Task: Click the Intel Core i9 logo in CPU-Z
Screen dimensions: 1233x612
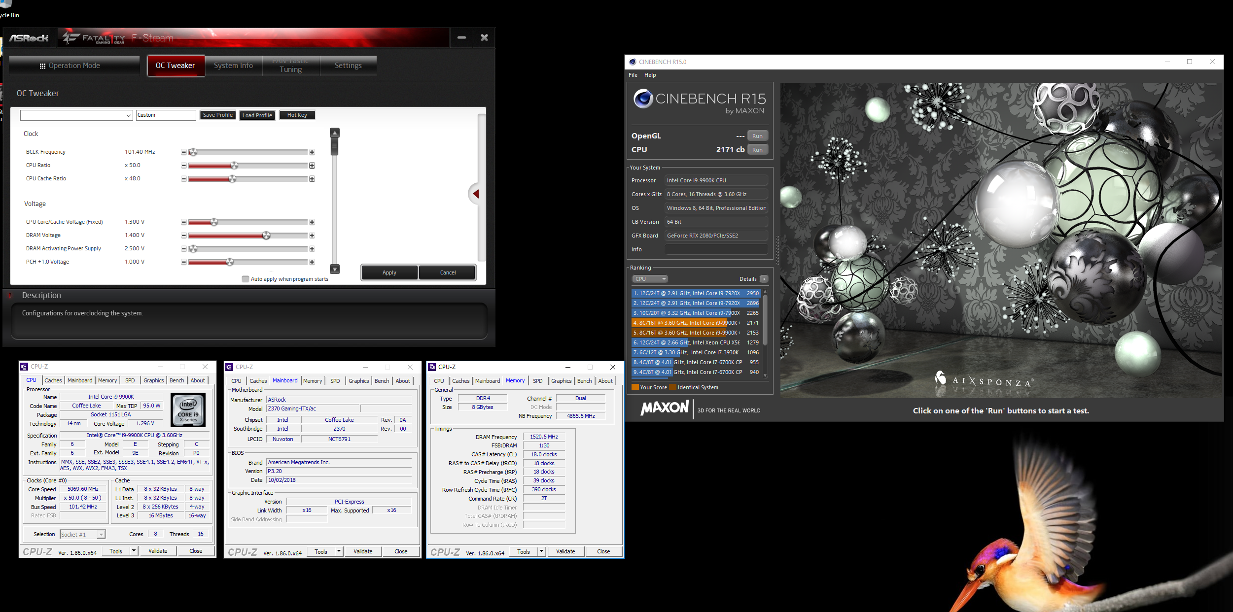Action: [x=188, y=410]
